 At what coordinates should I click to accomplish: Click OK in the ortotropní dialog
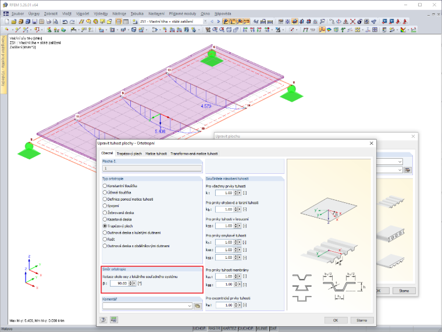pyautogui.click(x=336, y=320)
